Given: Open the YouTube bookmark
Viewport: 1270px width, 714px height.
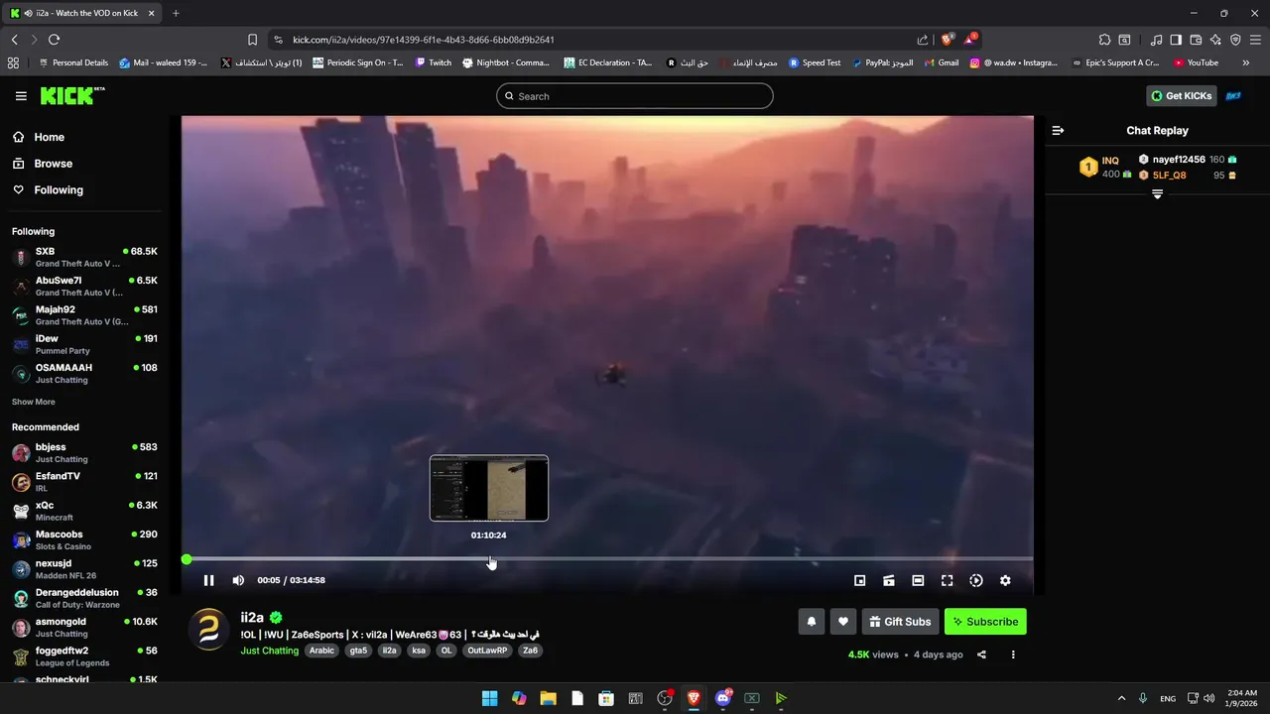Looking at the screenshot, I should (x=1196, y=62).
